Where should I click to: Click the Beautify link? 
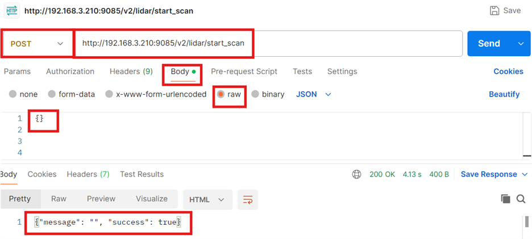pyautogui.click(x=504, y=94)
